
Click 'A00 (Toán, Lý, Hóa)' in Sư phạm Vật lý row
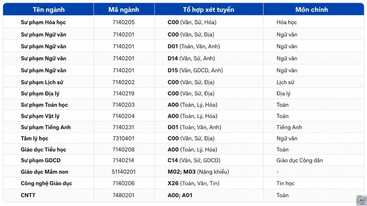click(192, 116)
